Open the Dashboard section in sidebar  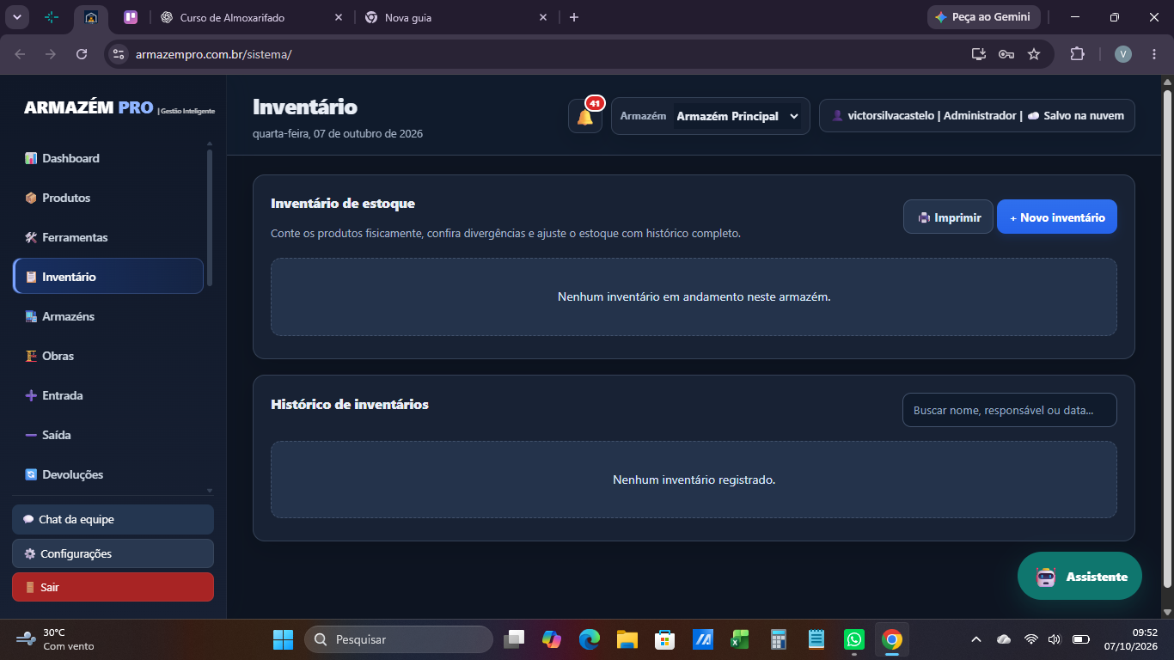coord(108,158)
